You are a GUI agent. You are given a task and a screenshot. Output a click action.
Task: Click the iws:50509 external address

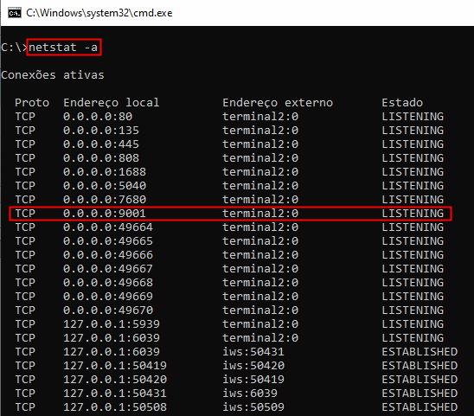(x=253, y=407)
